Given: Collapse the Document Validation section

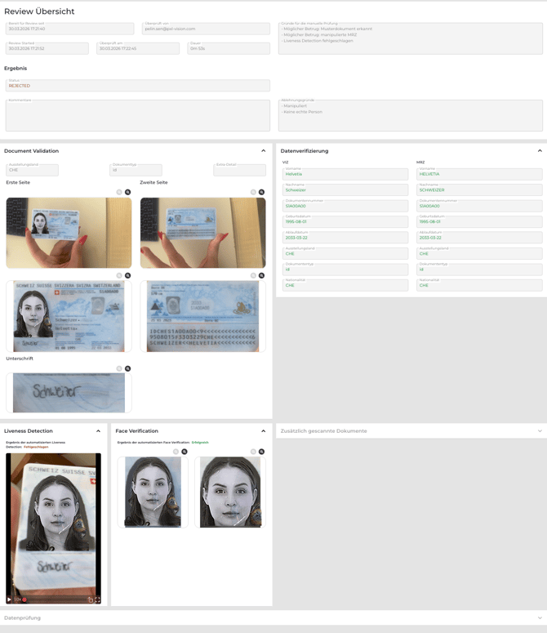Looking at the screenshot, I should coord(264,150).
